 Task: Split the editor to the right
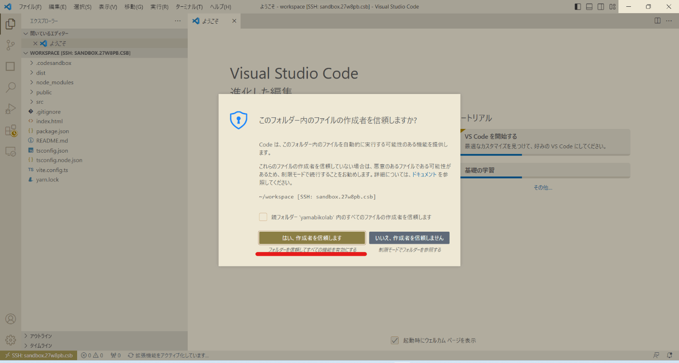(x=657, y=21)
